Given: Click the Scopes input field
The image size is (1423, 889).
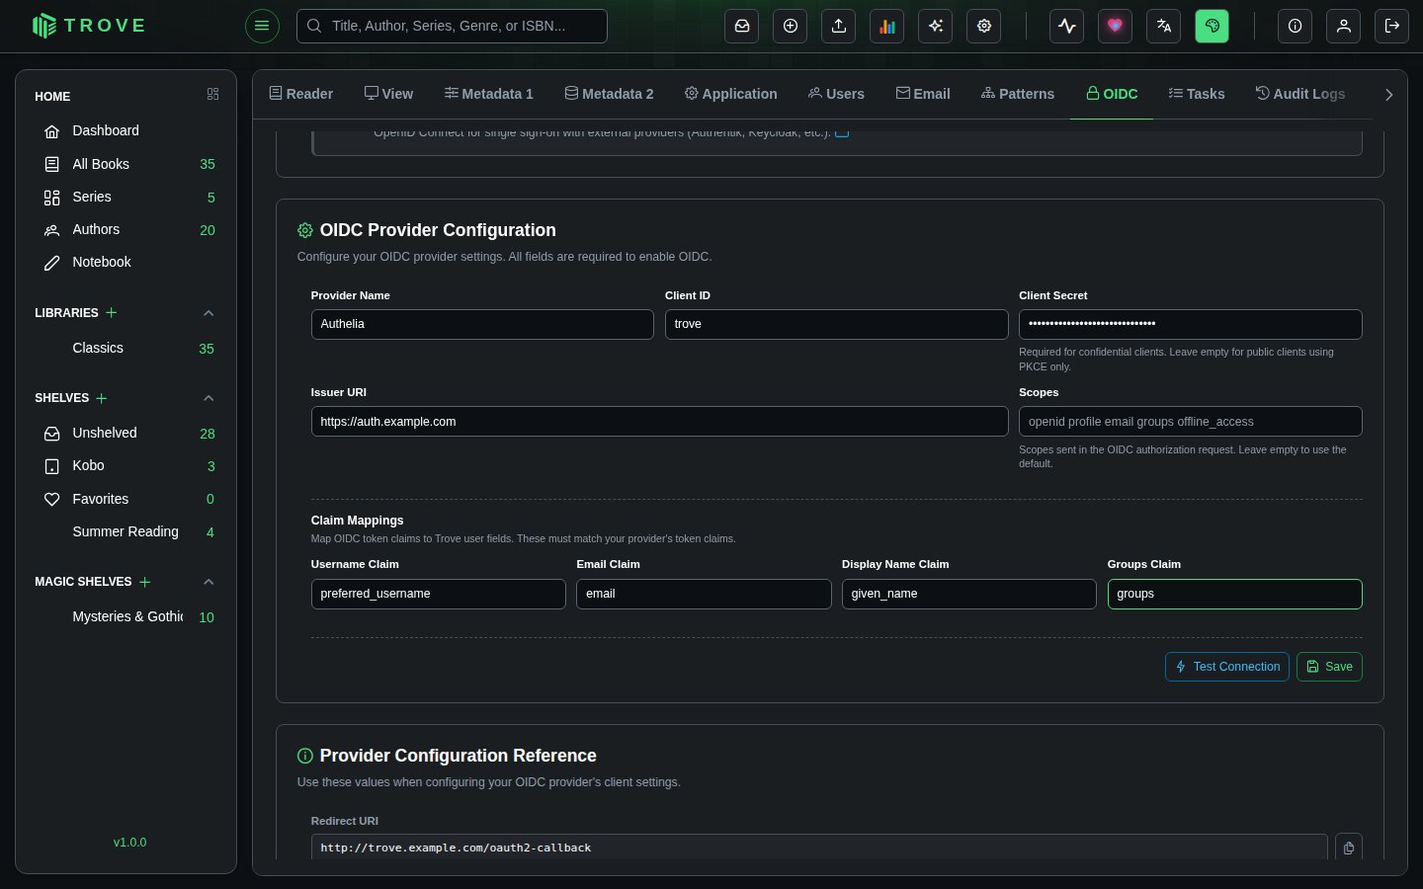Looking at the screenshot, I should click(x=1190, y=422).
